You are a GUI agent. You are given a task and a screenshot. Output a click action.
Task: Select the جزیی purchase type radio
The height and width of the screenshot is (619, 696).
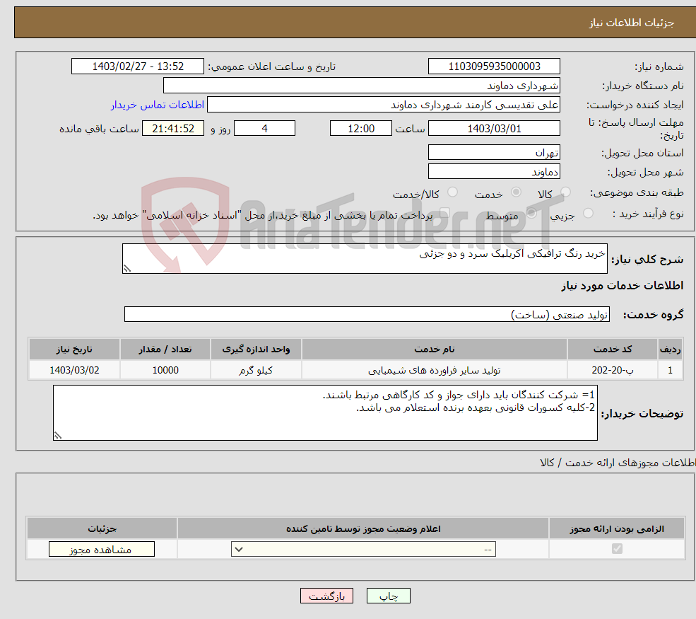(588, 213)
